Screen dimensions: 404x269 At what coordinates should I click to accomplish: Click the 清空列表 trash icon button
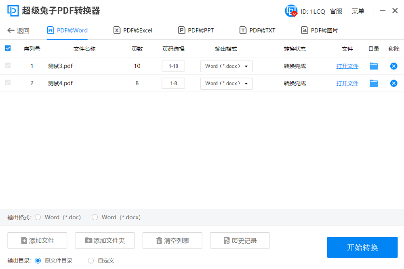pyautogui.click(x=172, y=240)
